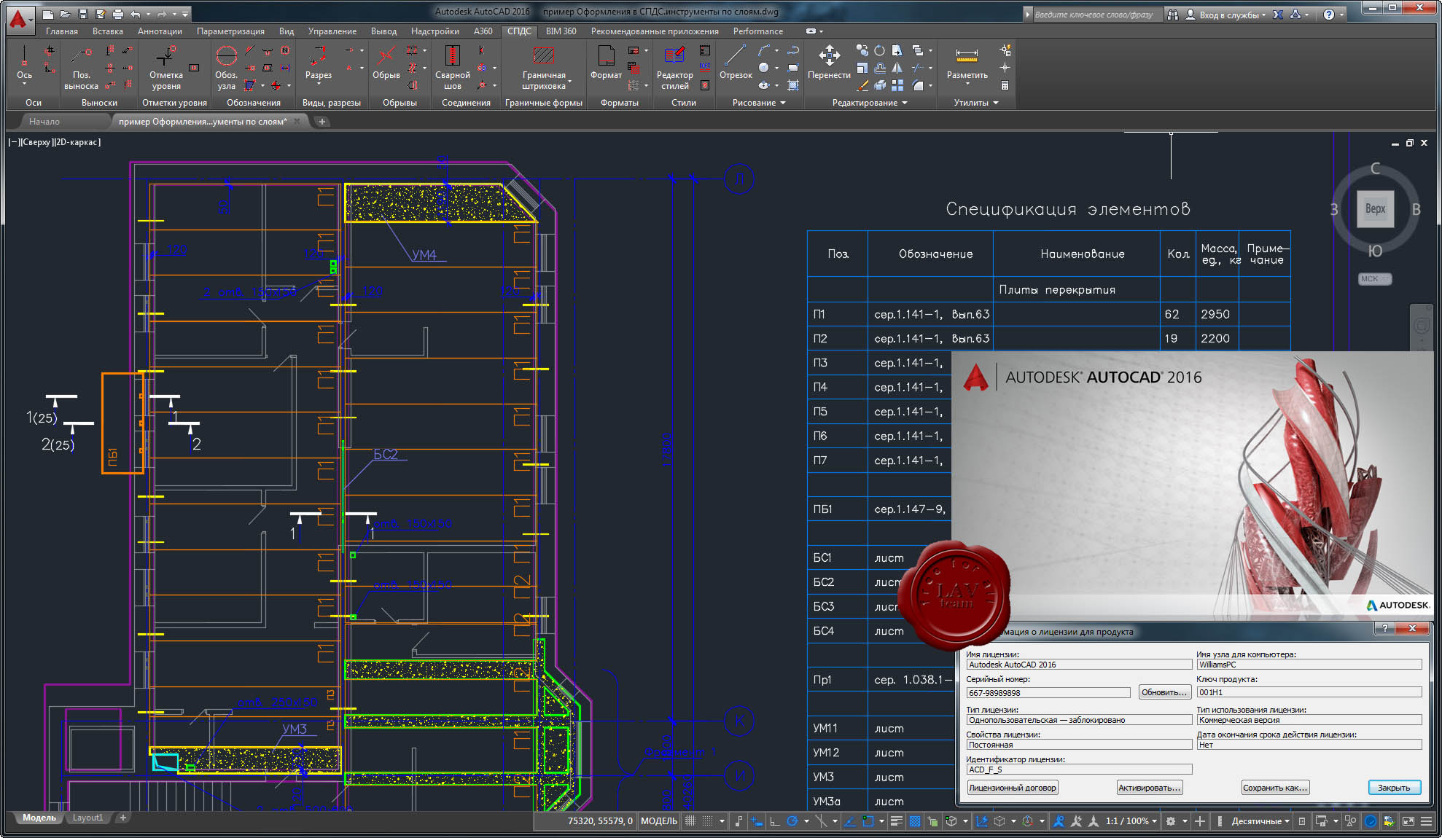Screen dimensions: 1442x838
Task: Toggle grid display in status bar
Action: (690, 821)
